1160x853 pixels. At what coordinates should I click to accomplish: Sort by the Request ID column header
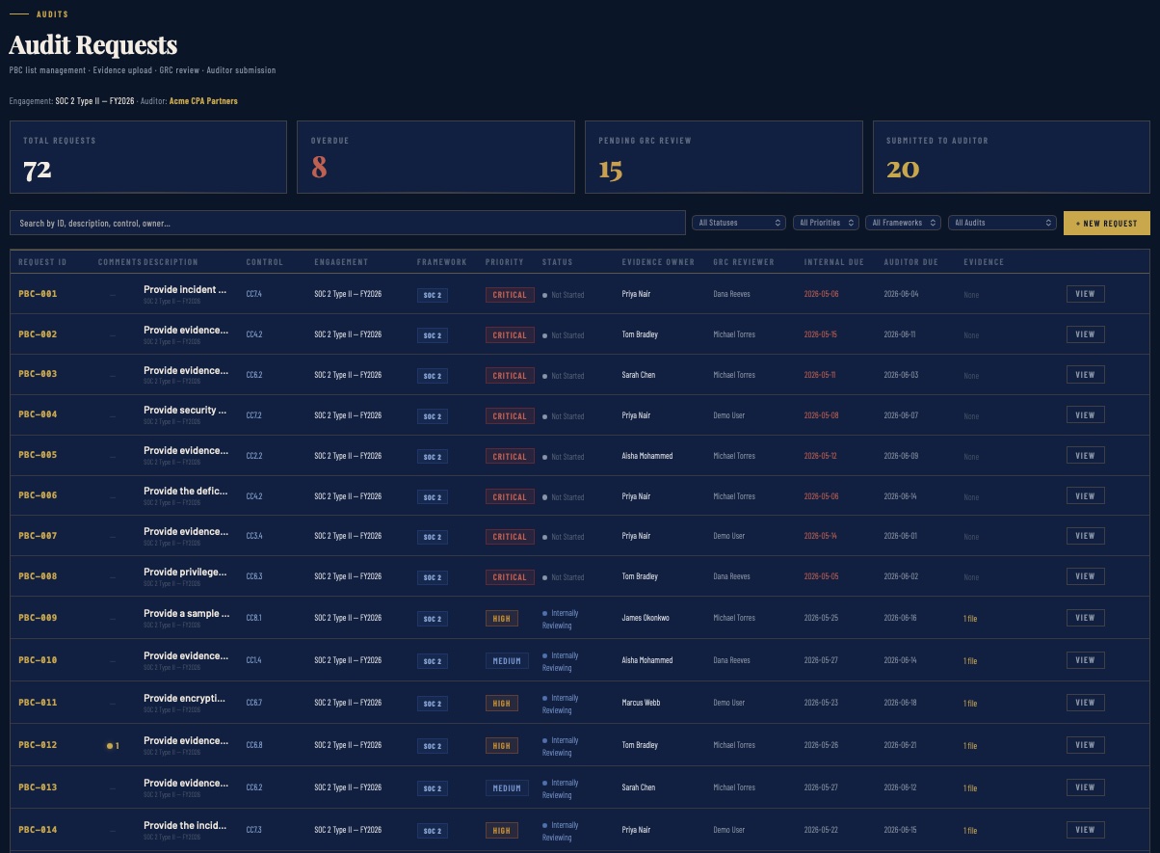[42, 262]
